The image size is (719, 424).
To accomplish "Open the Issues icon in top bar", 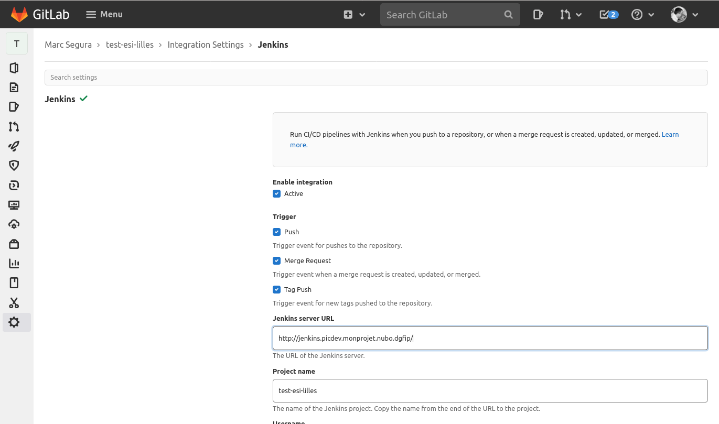I will [538, 15].
